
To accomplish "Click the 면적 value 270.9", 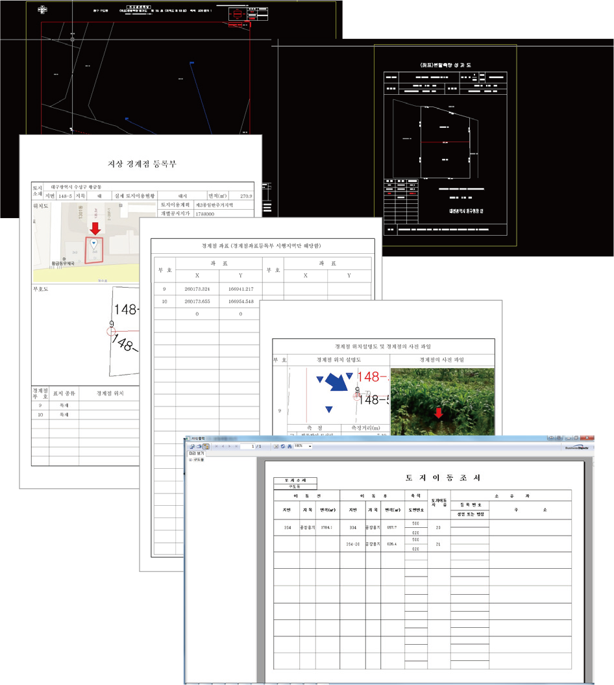I will point(246,196).
